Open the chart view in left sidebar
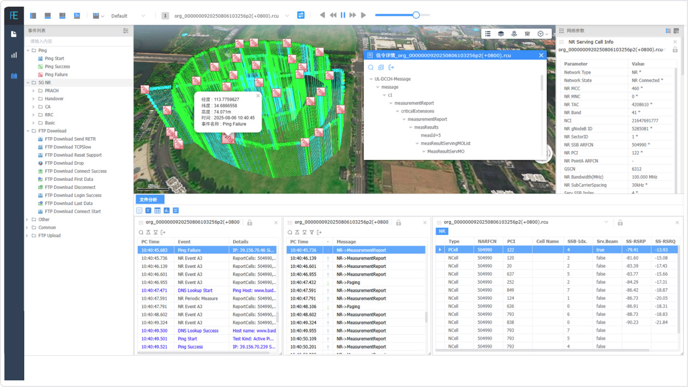This screenshot has width=688, height=387. pos(14,55)
